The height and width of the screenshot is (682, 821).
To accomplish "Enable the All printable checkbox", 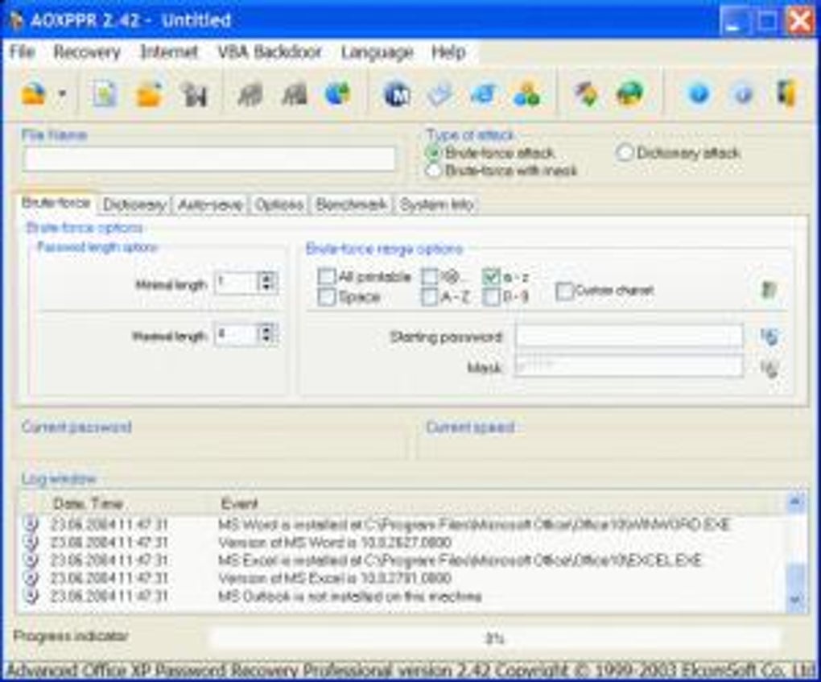I will (x=327, y=276).
